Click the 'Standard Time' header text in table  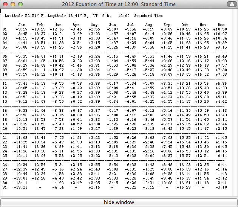point(148,16)
